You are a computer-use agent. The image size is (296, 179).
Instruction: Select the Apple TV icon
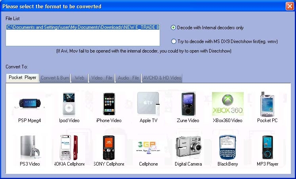tap(148, 104)
